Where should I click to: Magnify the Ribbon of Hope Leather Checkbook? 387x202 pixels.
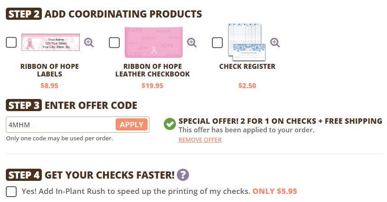[192, 43]
